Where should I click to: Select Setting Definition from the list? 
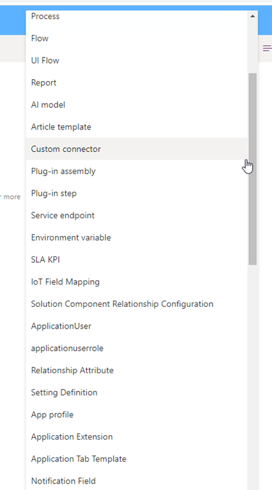click(x=137, y=392)
